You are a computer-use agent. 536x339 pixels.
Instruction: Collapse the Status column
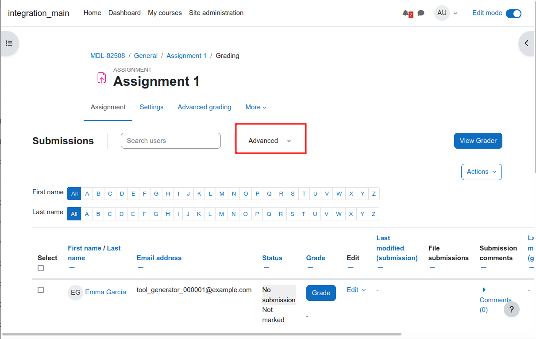(266, 268)
